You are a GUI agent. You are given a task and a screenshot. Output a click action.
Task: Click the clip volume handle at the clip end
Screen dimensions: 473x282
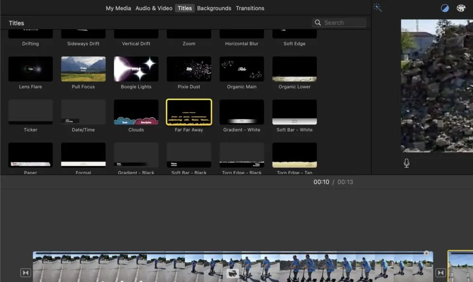pyautogui.click(x=426, y=253)
